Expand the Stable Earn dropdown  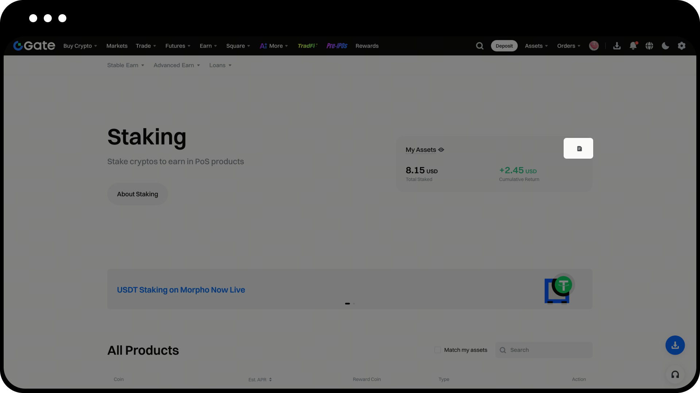[x=126, y=65]
